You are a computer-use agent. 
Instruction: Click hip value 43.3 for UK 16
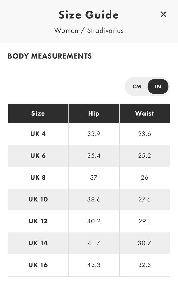click(94, 265)
